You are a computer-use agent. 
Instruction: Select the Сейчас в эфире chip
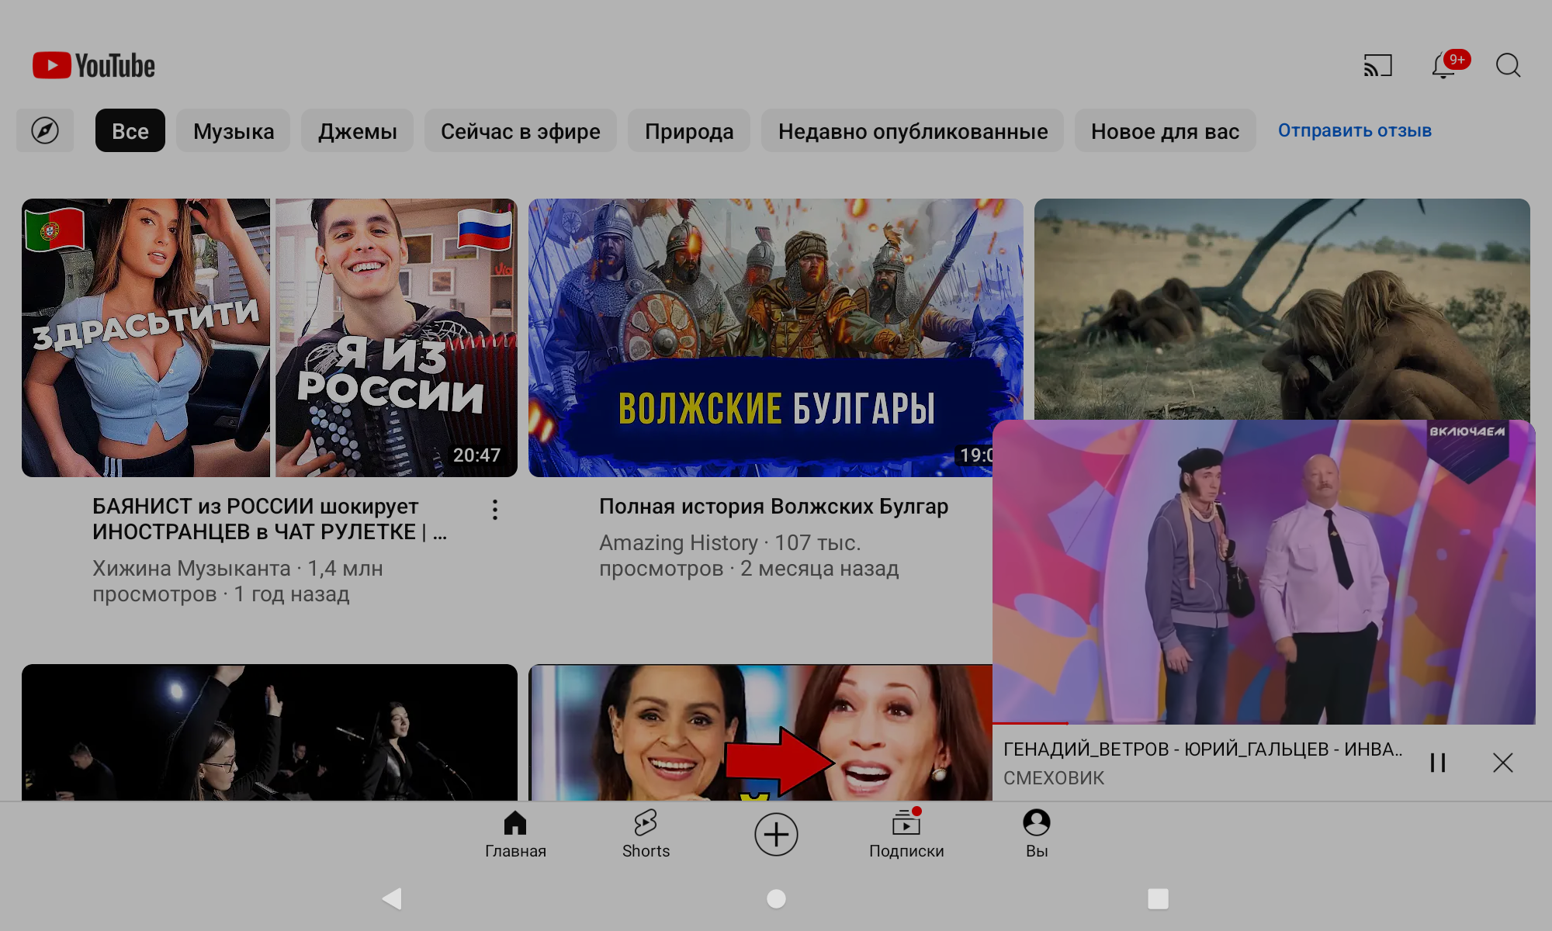(x=520, y=130)
